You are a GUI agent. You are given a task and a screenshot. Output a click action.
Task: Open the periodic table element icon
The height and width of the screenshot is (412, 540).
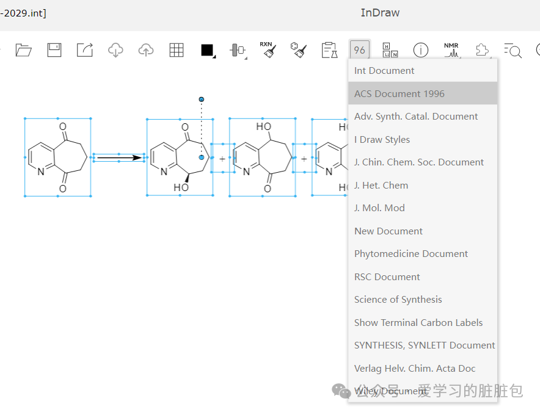(390, 50)
